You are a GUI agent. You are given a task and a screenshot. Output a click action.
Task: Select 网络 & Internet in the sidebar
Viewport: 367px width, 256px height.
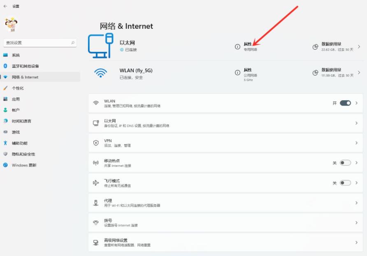tap(40, 77)
